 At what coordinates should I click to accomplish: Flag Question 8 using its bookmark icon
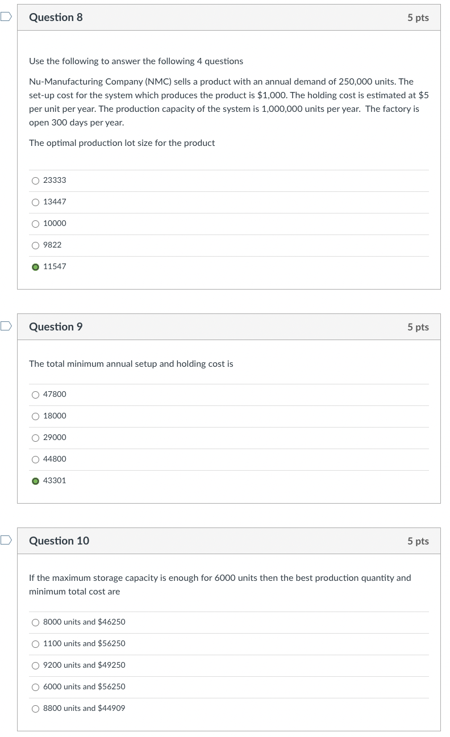(x=5, y=18)
